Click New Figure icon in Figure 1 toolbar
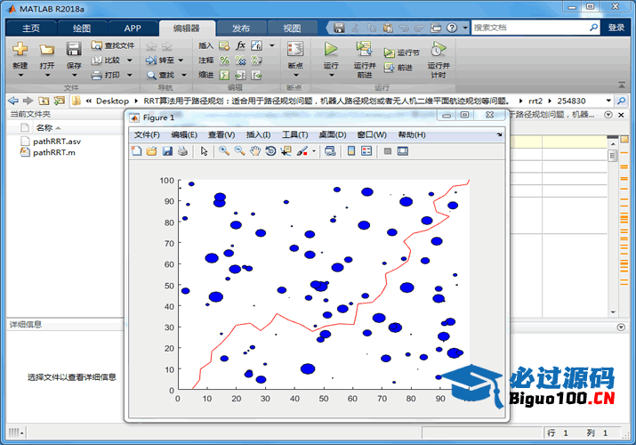 coord(136,151)
